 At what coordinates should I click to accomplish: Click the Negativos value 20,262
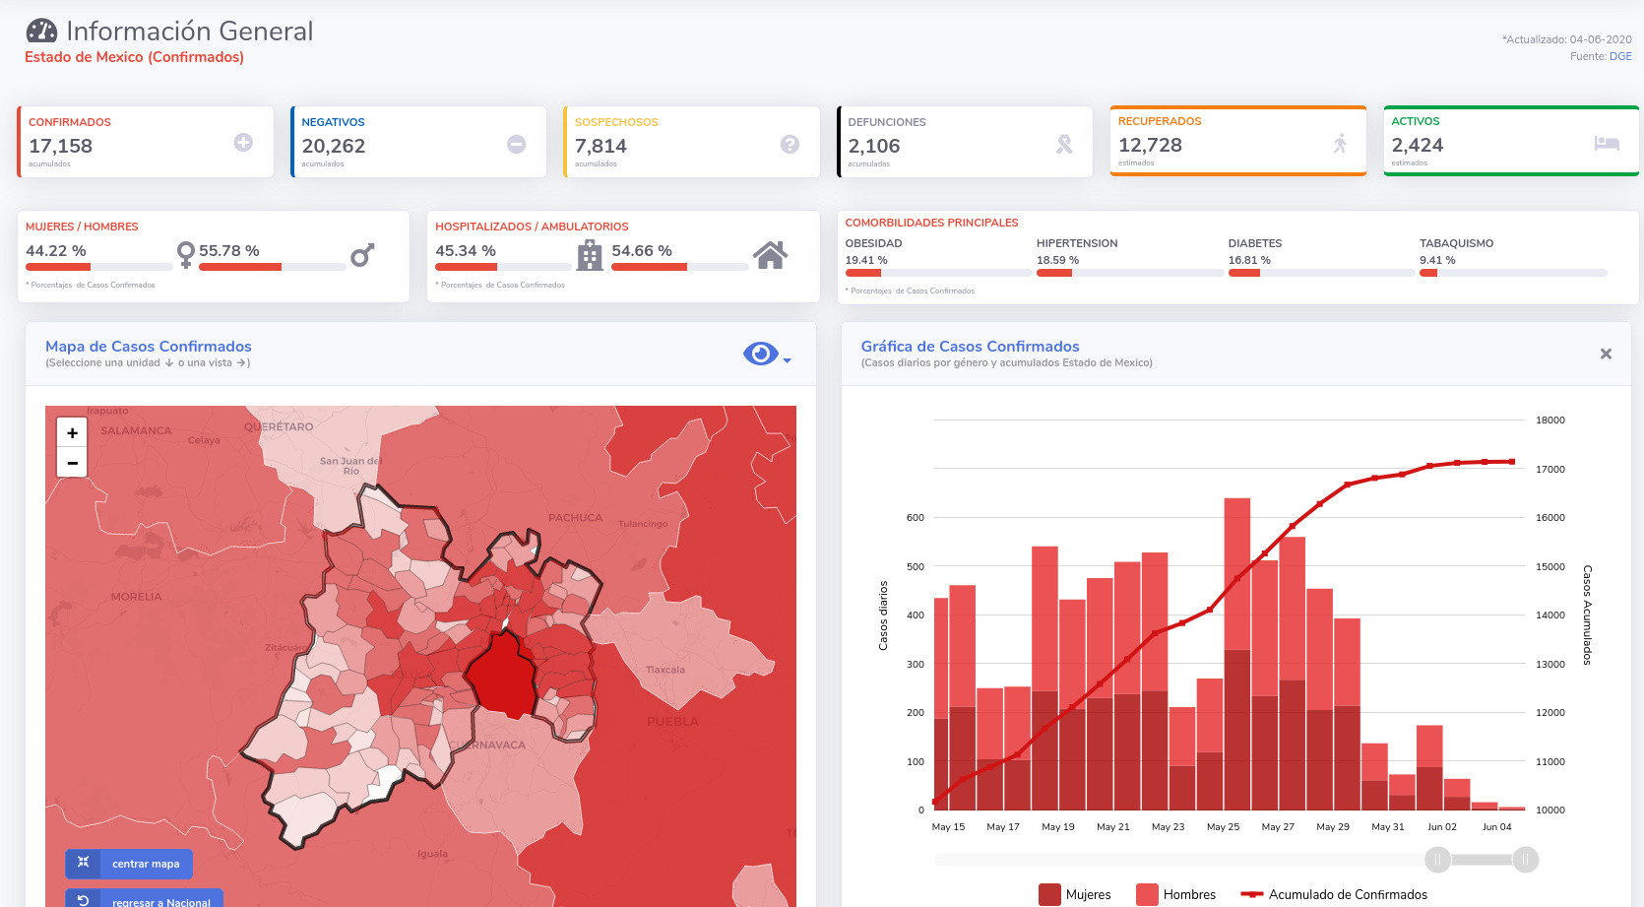334,146
